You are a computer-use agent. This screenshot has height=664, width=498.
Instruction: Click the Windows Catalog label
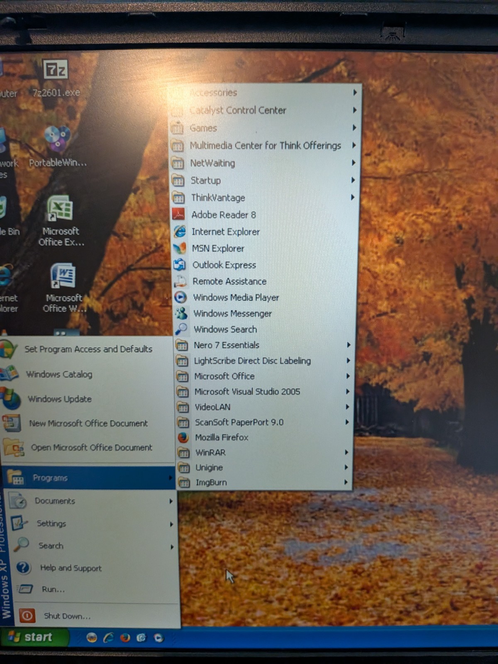59,374
